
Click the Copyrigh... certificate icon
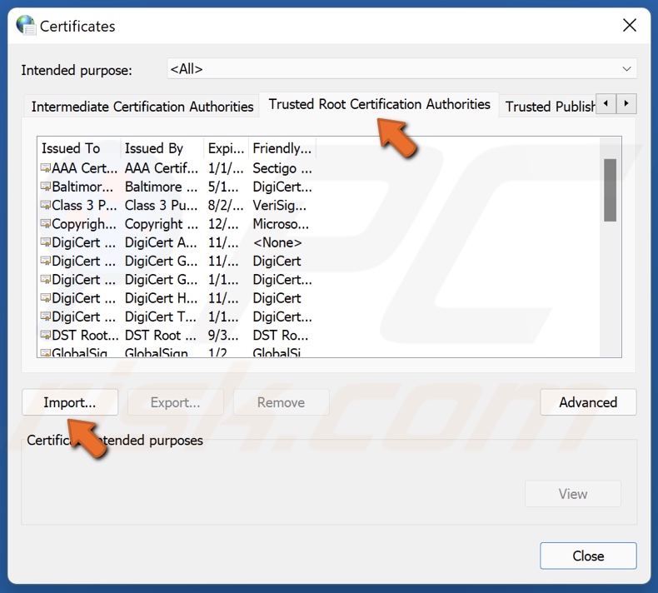click(45, 224)
